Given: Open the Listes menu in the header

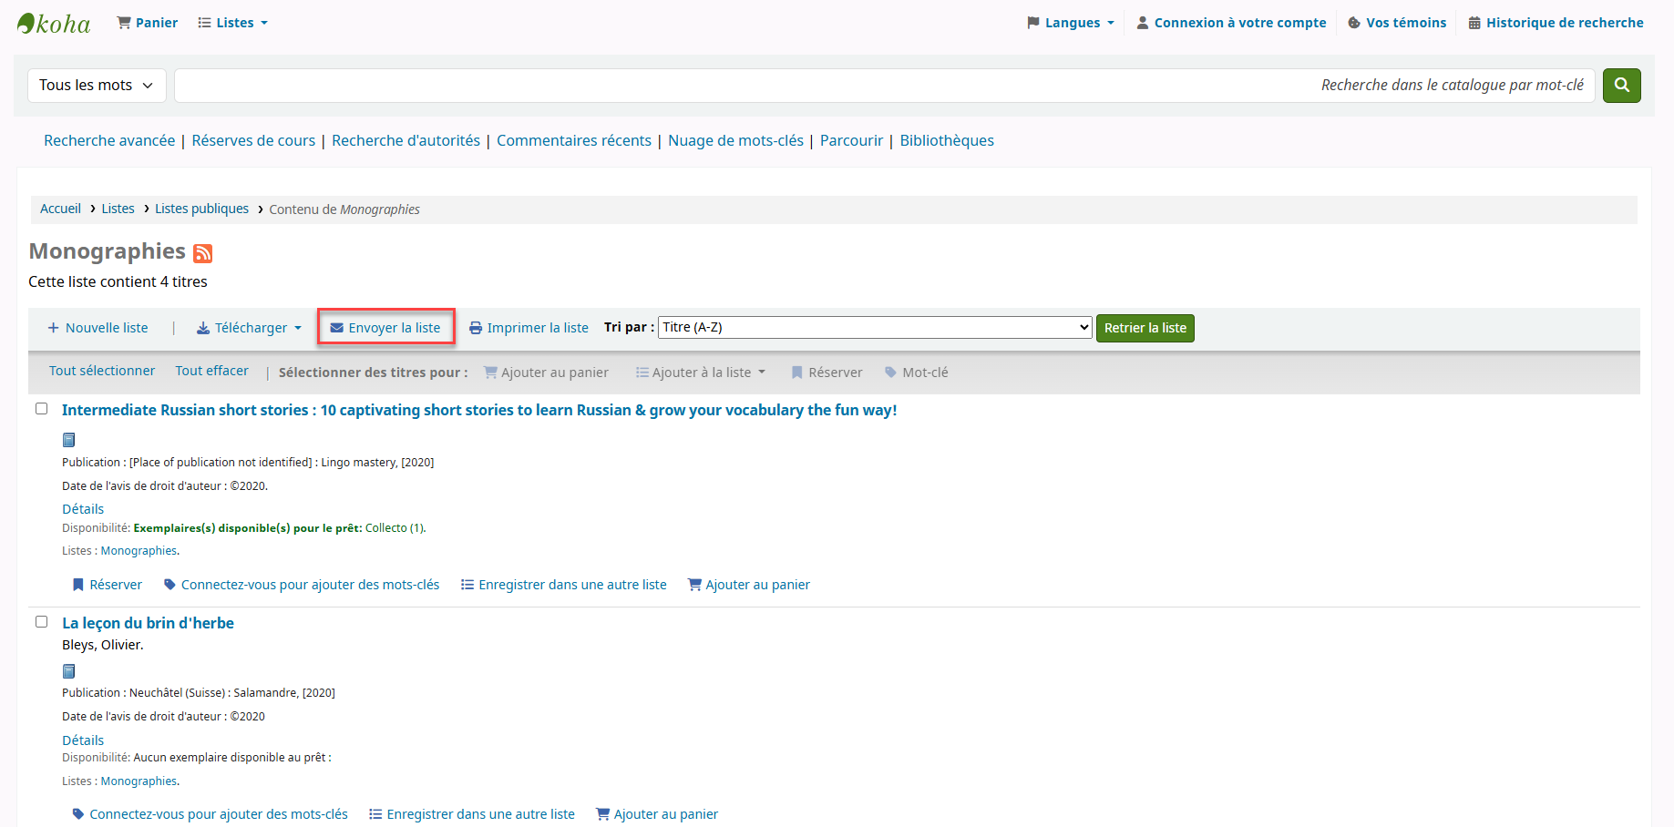Looking at the screenshot, I should [x=233, y=23].
